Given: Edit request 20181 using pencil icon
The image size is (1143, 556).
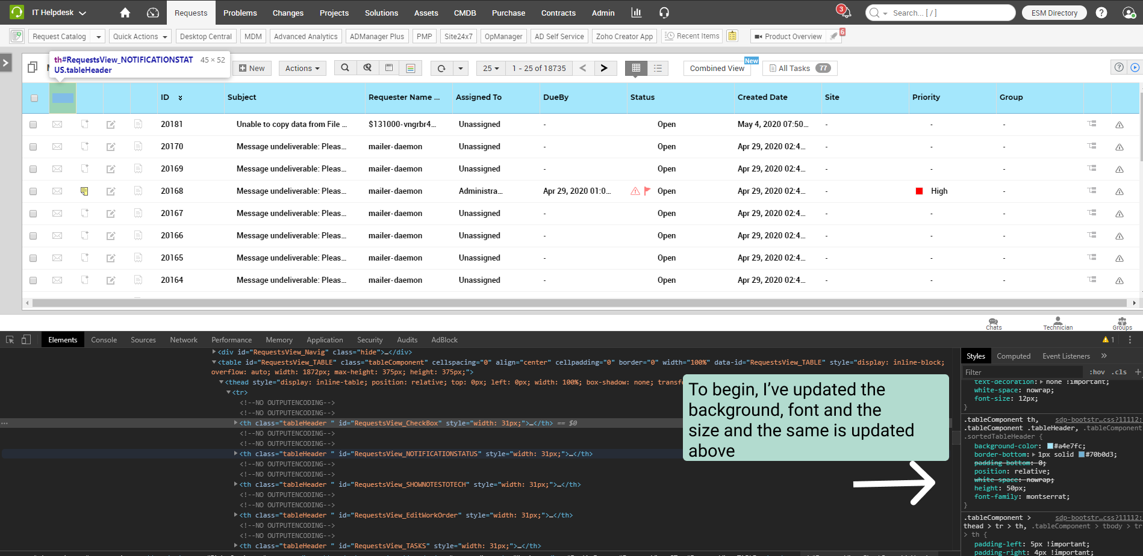Looking at the screenshot, I should (x=111, y=125).
